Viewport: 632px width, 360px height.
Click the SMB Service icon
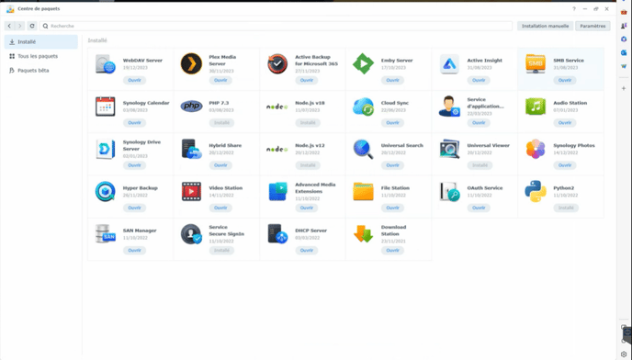coord(536,63)
